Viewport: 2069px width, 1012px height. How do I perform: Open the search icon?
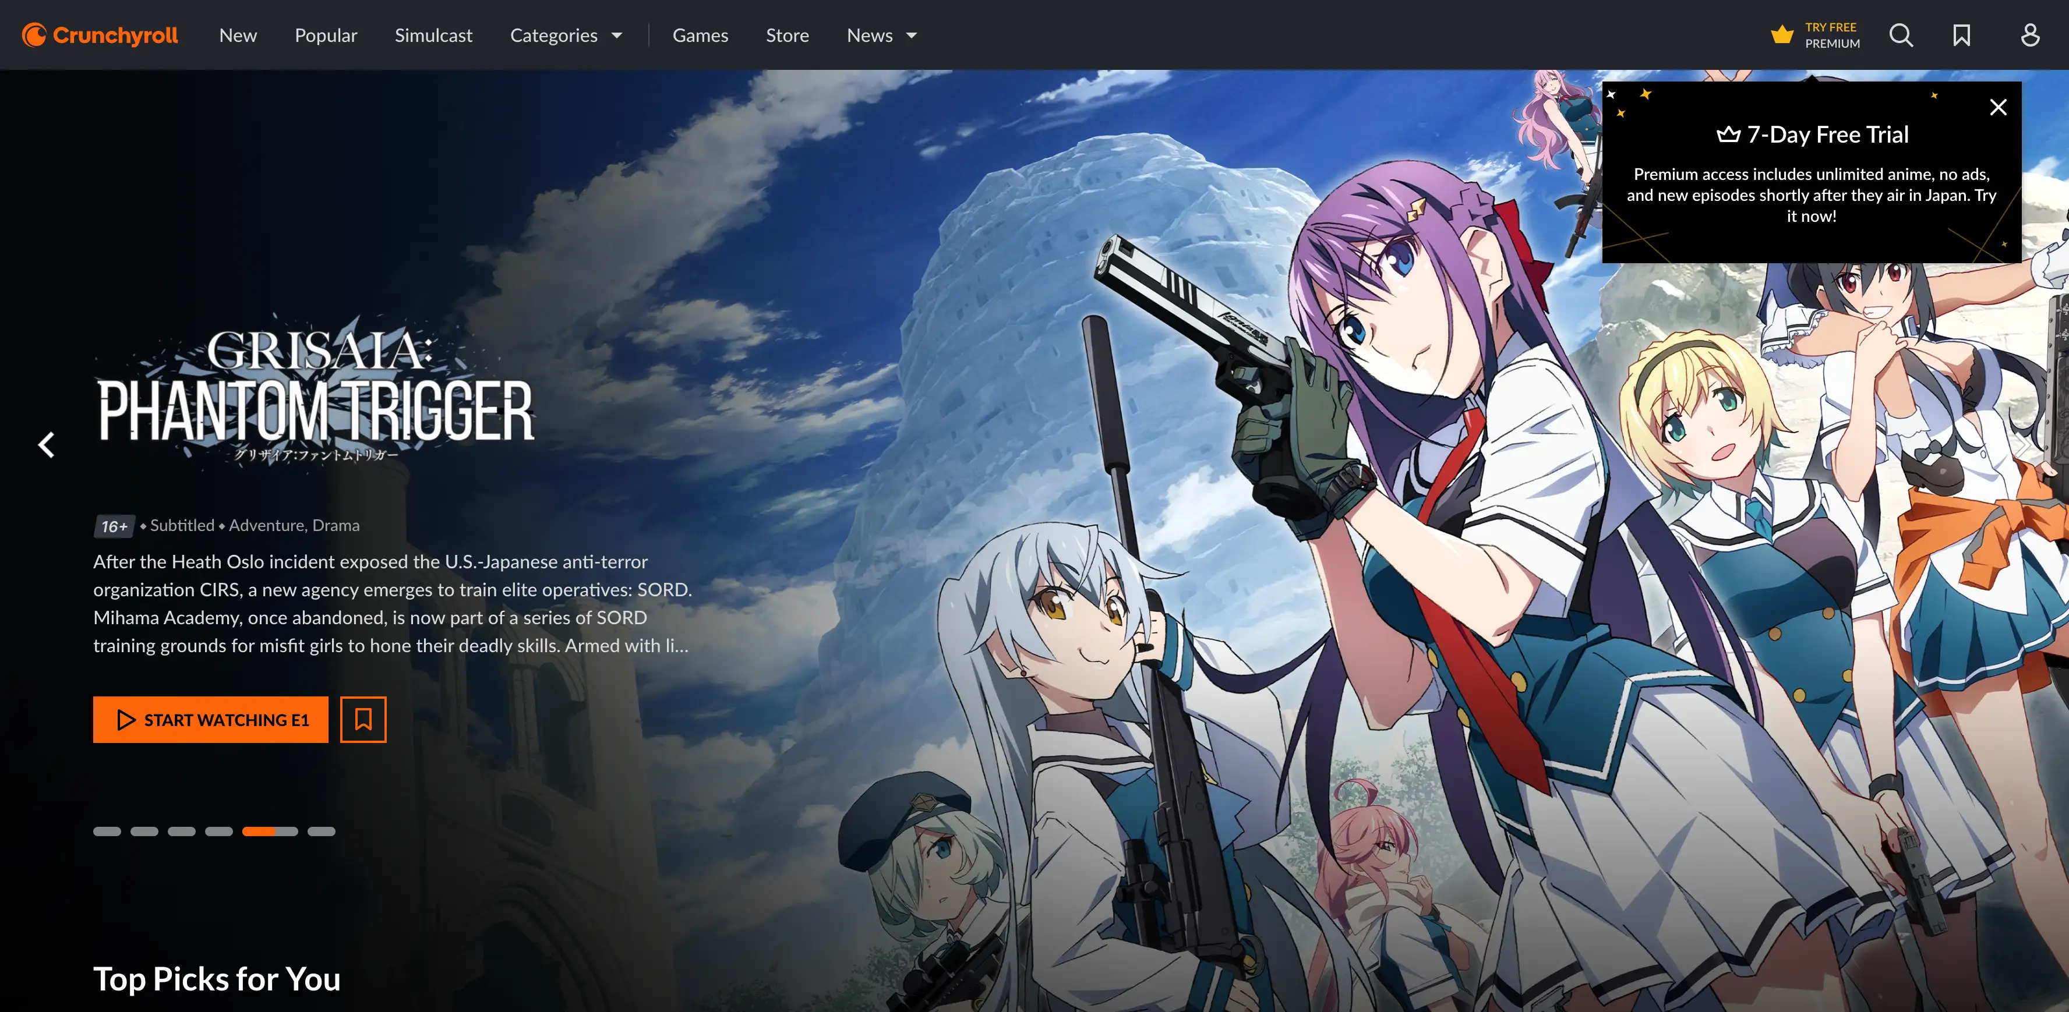click(1900, 36)
